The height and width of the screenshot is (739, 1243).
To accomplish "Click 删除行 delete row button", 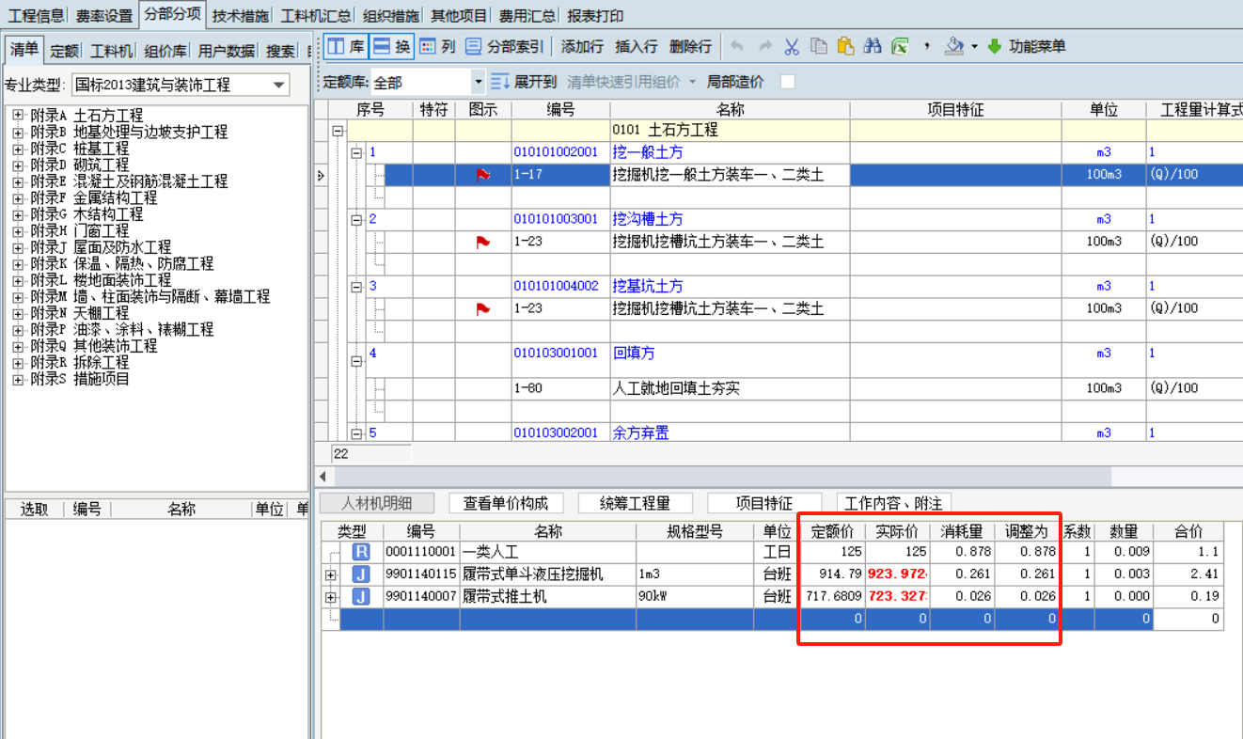I will [691, 46].
